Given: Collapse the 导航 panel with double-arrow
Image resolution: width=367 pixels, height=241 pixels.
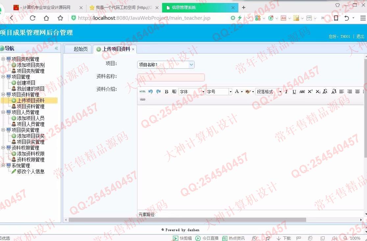Looking at the screenshot, I should point(57,48).
